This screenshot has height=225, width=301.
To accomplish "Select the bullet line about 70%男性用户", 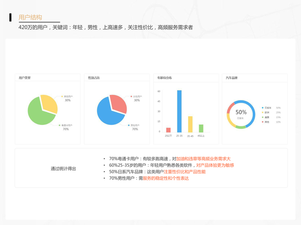I will (x=149, y=178).
